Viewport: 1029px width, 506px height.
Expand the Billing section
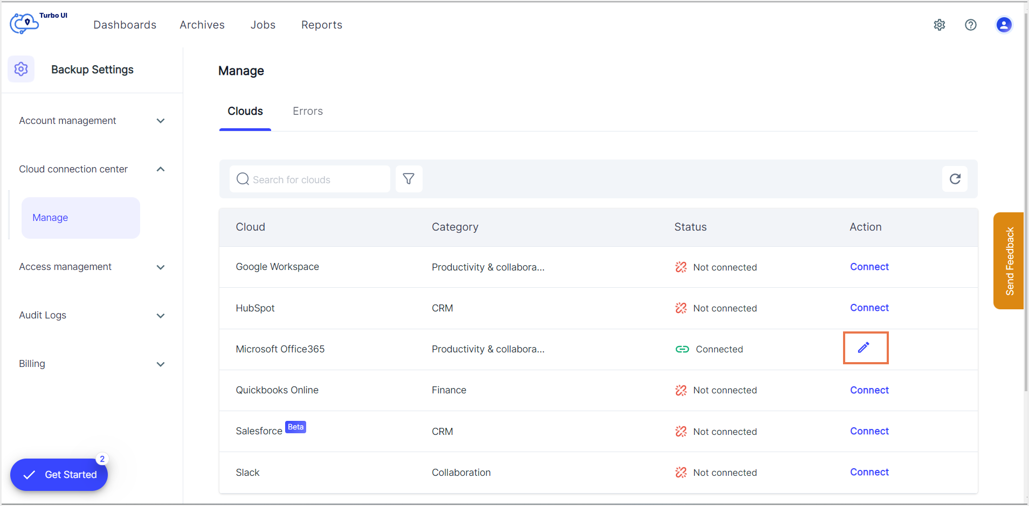coord(160,364)
